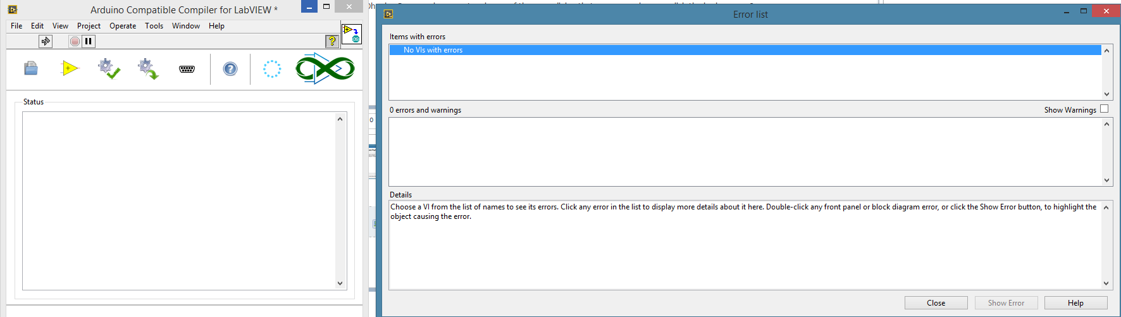This screenshot has height=317, width=1121.
Task: Select the 'No VIs with errors' row
Action: point(745,50)
